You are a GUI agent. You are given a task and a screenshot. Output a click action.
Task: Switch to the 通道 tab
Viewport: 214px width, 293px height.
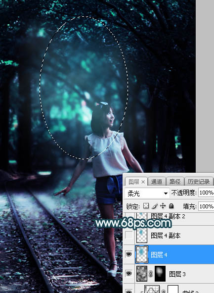[x=157, y=182]
